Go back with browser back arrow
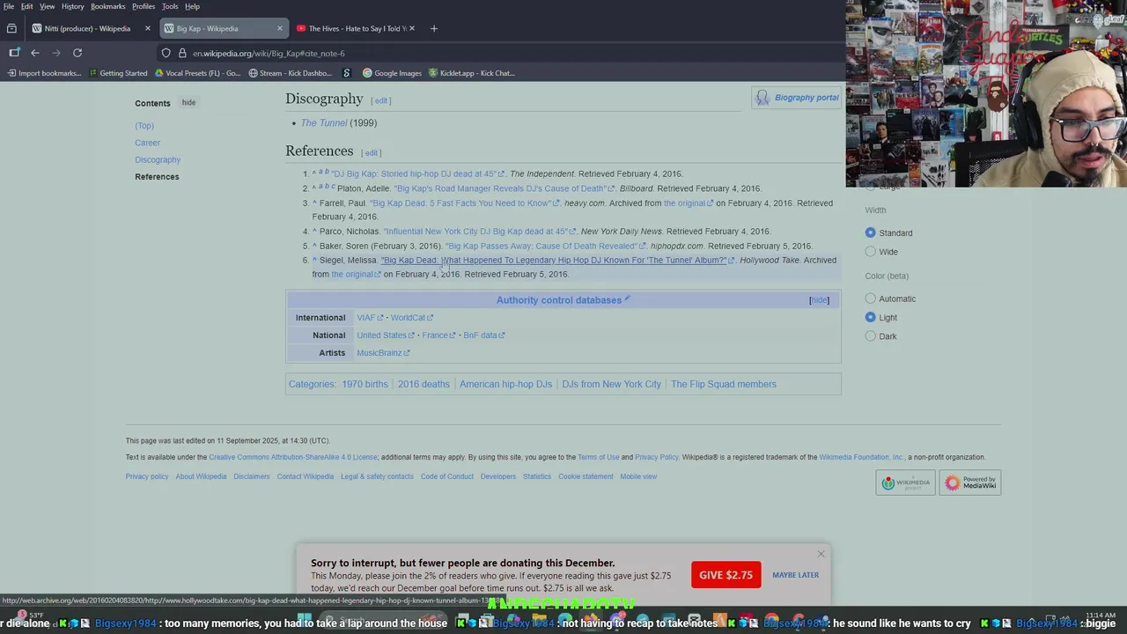 click(35, 53)
